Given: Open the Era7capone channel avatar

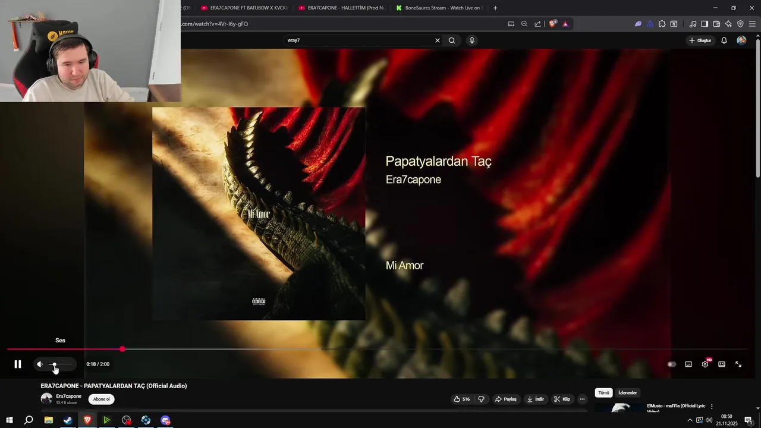Looking at the screenshot, I should coord(46,399).
